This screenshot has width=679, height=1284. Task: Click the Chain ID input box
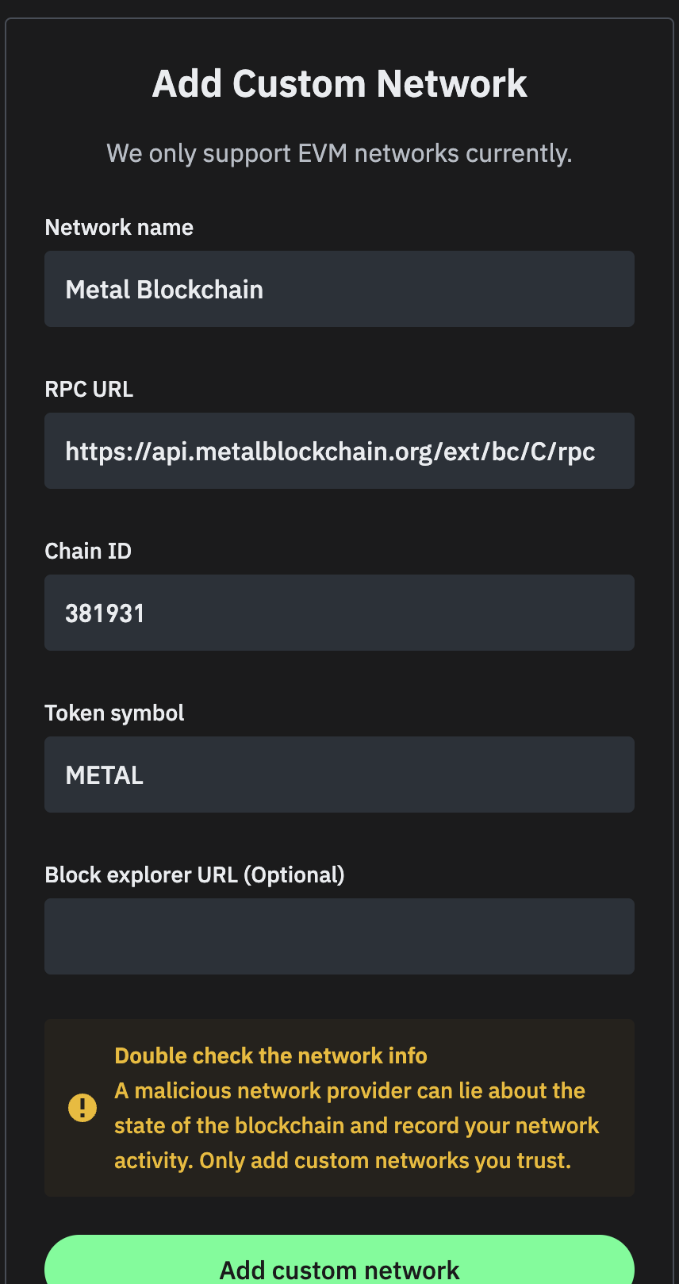(x=339, y=613)
